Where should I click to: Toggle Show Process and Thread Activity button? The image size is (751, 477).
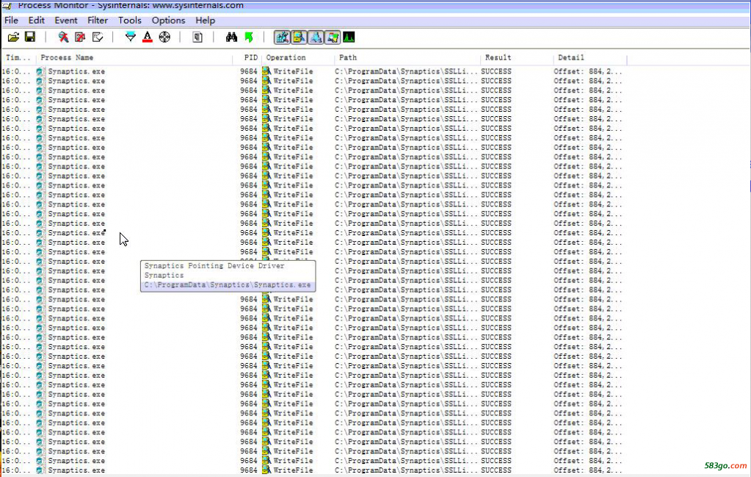click(x=333, y=37)
